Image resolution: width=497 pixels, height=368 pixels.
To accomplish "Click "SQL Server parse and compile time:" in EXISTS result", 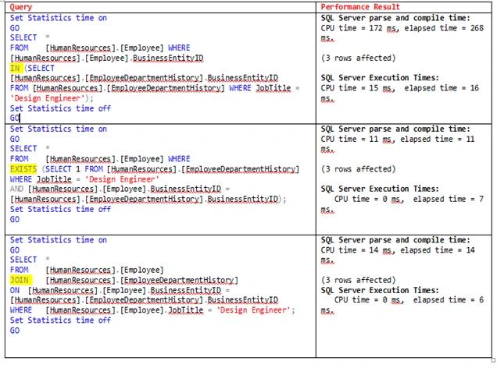I will coord(395,129).
